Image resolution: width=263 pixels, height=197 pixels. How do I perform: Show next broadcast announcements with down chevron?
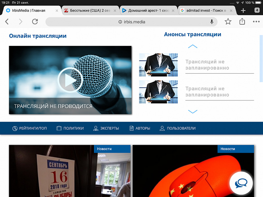point(193,111)
